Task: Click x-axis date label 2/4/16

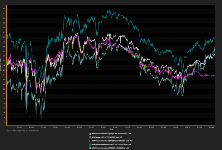Action: pos(43,127)
